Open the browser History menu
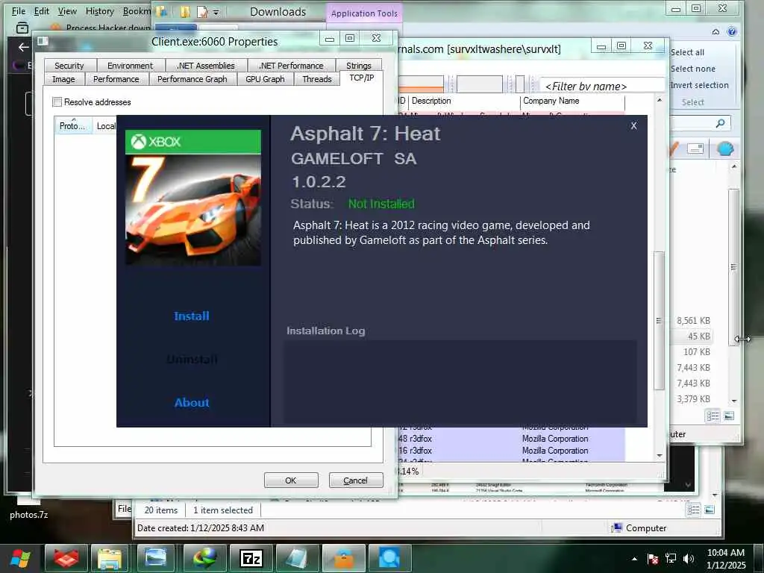This screenshot has width=764, height=573. tap(99, 10)
